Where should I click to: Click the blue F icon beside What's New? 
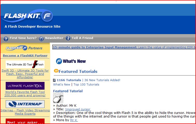coord(59,61)
